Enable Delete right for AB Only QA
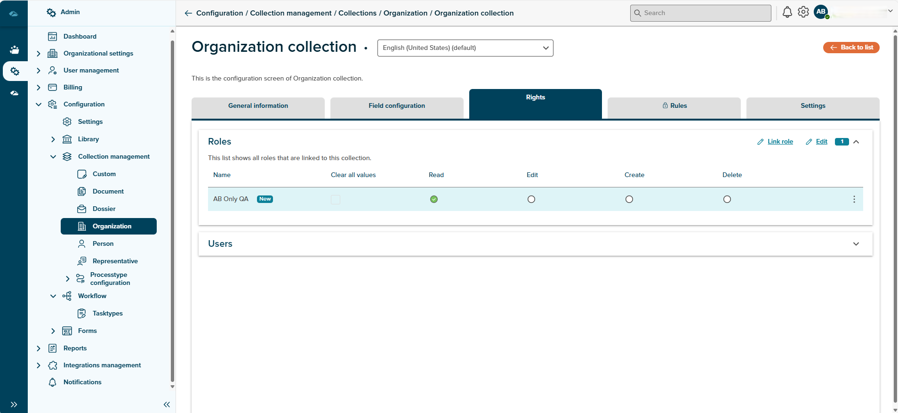This screenshot has width=898, height=413. tap(727, 199)
